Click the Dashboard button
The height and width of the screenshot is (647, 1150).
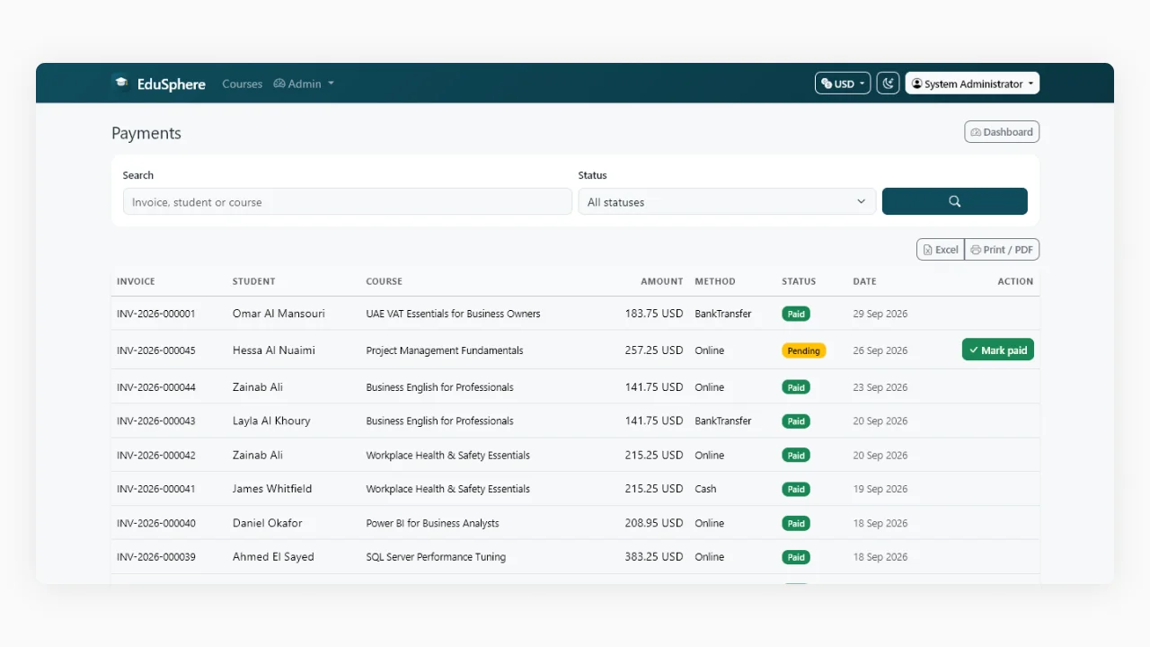pyautogui.click(x=1002, y=132)
